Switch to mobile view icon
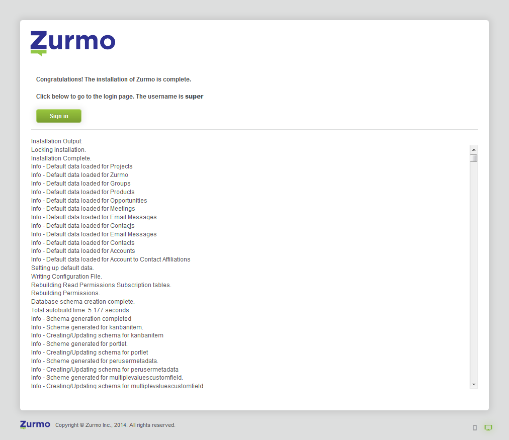This screenshot has width=509, height=440. (x=475, y=427)
